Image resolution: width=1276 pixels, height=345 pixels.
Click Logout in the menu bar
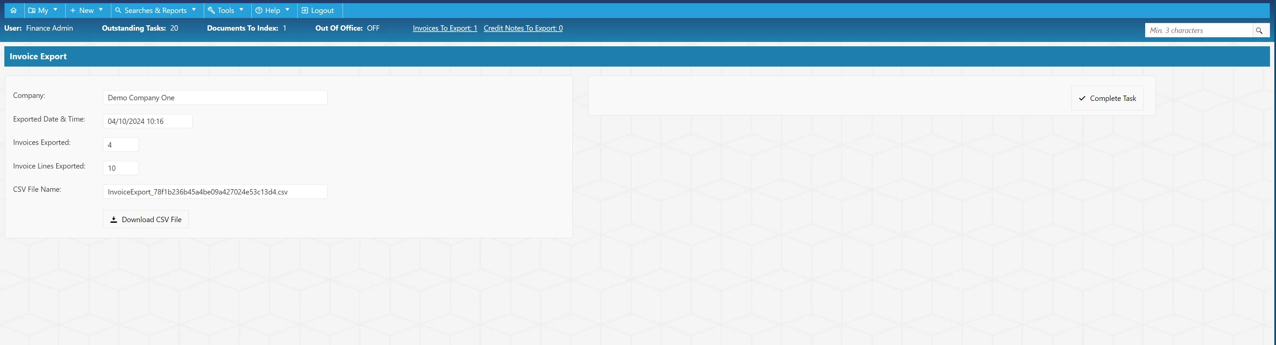[319, 10]
